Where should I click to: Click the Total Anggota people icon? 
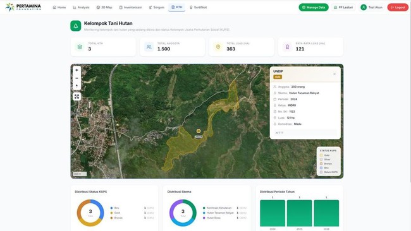point(149,47)
